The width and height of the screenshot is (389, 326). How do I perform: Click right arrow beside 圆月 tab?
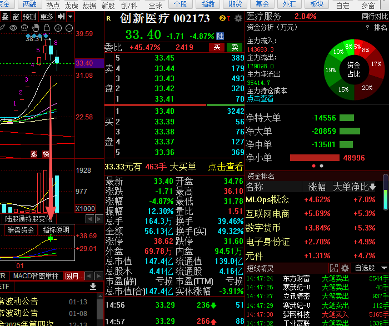pos(99,276)
